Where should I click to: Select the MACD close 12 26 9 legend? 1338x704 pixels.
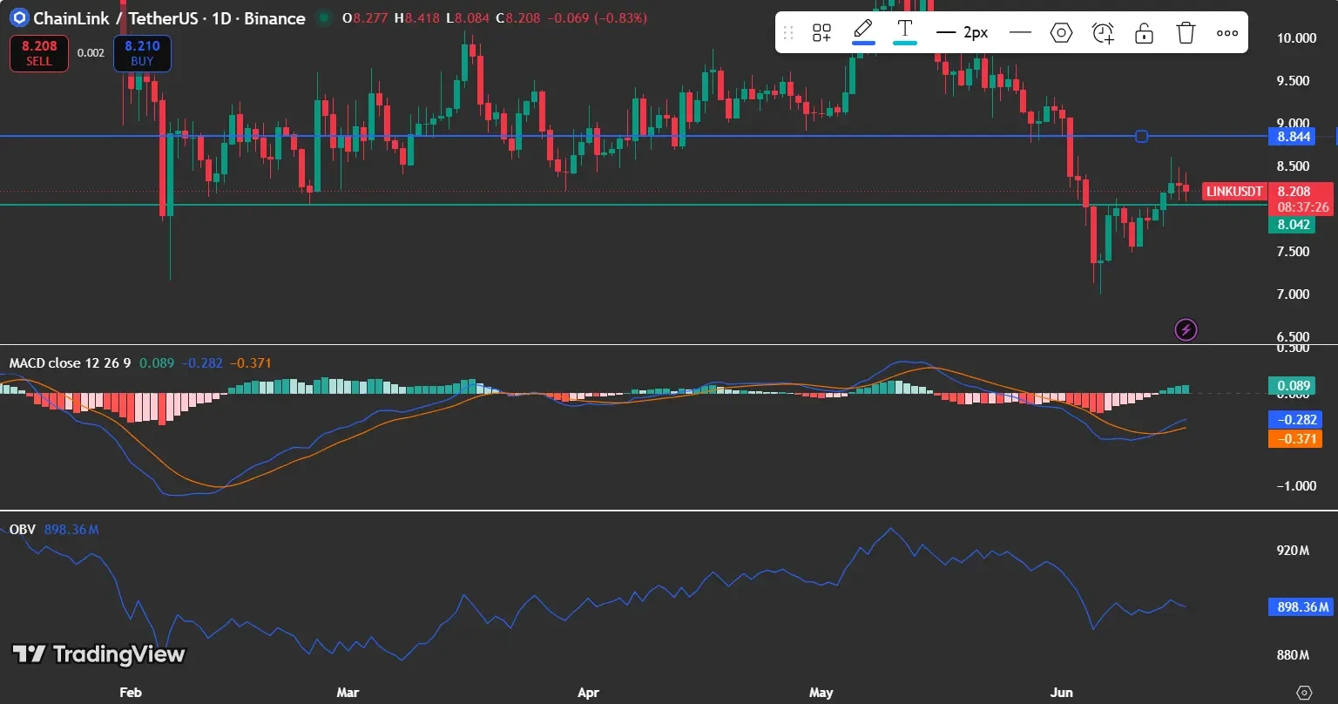[x=70, y=362]
